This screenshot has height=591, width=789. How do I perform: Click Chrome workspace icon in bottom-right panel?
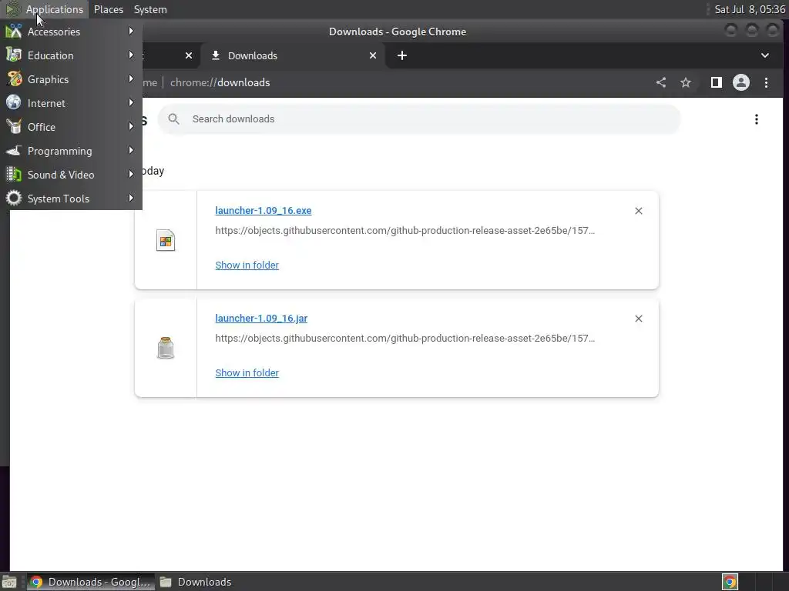tap(730, 582)
